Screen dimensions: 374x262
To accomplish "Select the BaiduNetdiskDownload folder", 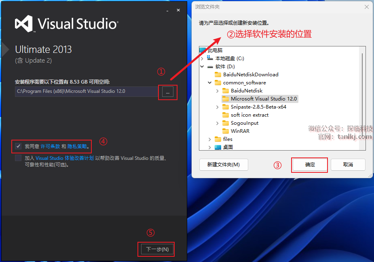I will pos(251,75).
